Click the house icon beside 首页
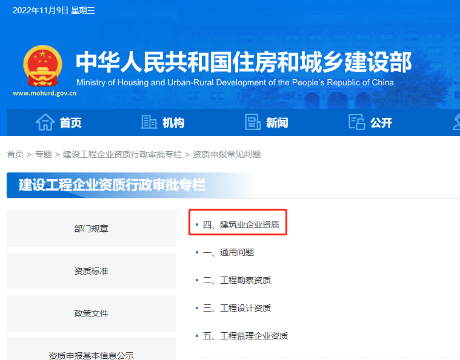The height and width of the screenshot is (360, 460). coord(45,122)
